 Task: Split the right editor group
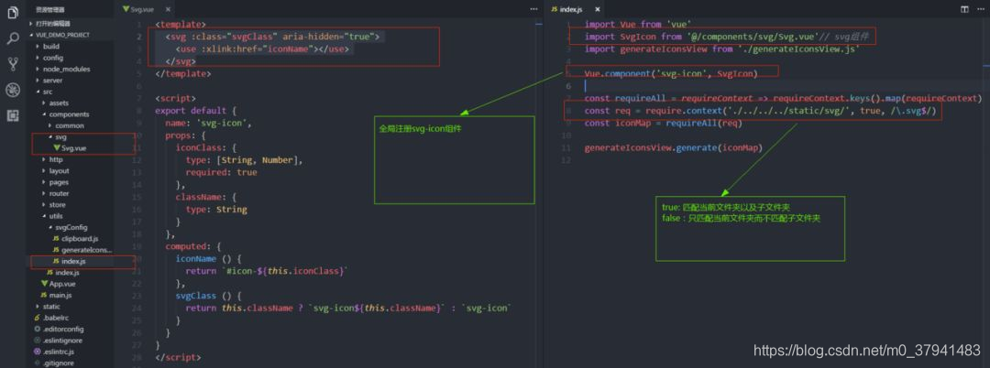pos(964,9)
